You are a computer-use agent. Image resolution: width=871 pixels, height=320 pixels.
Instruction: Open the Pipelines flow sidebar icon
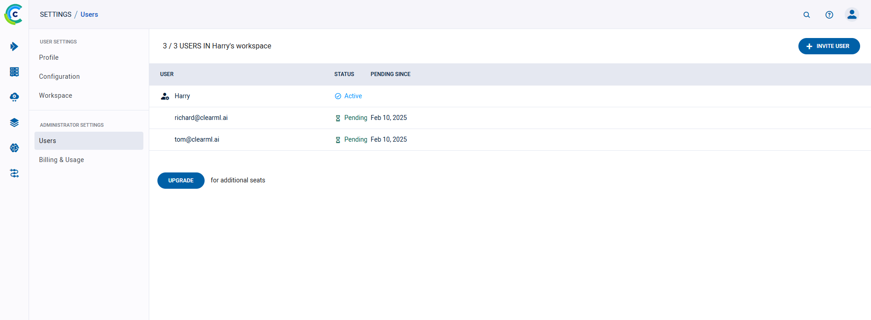click(x=14, y=173)
